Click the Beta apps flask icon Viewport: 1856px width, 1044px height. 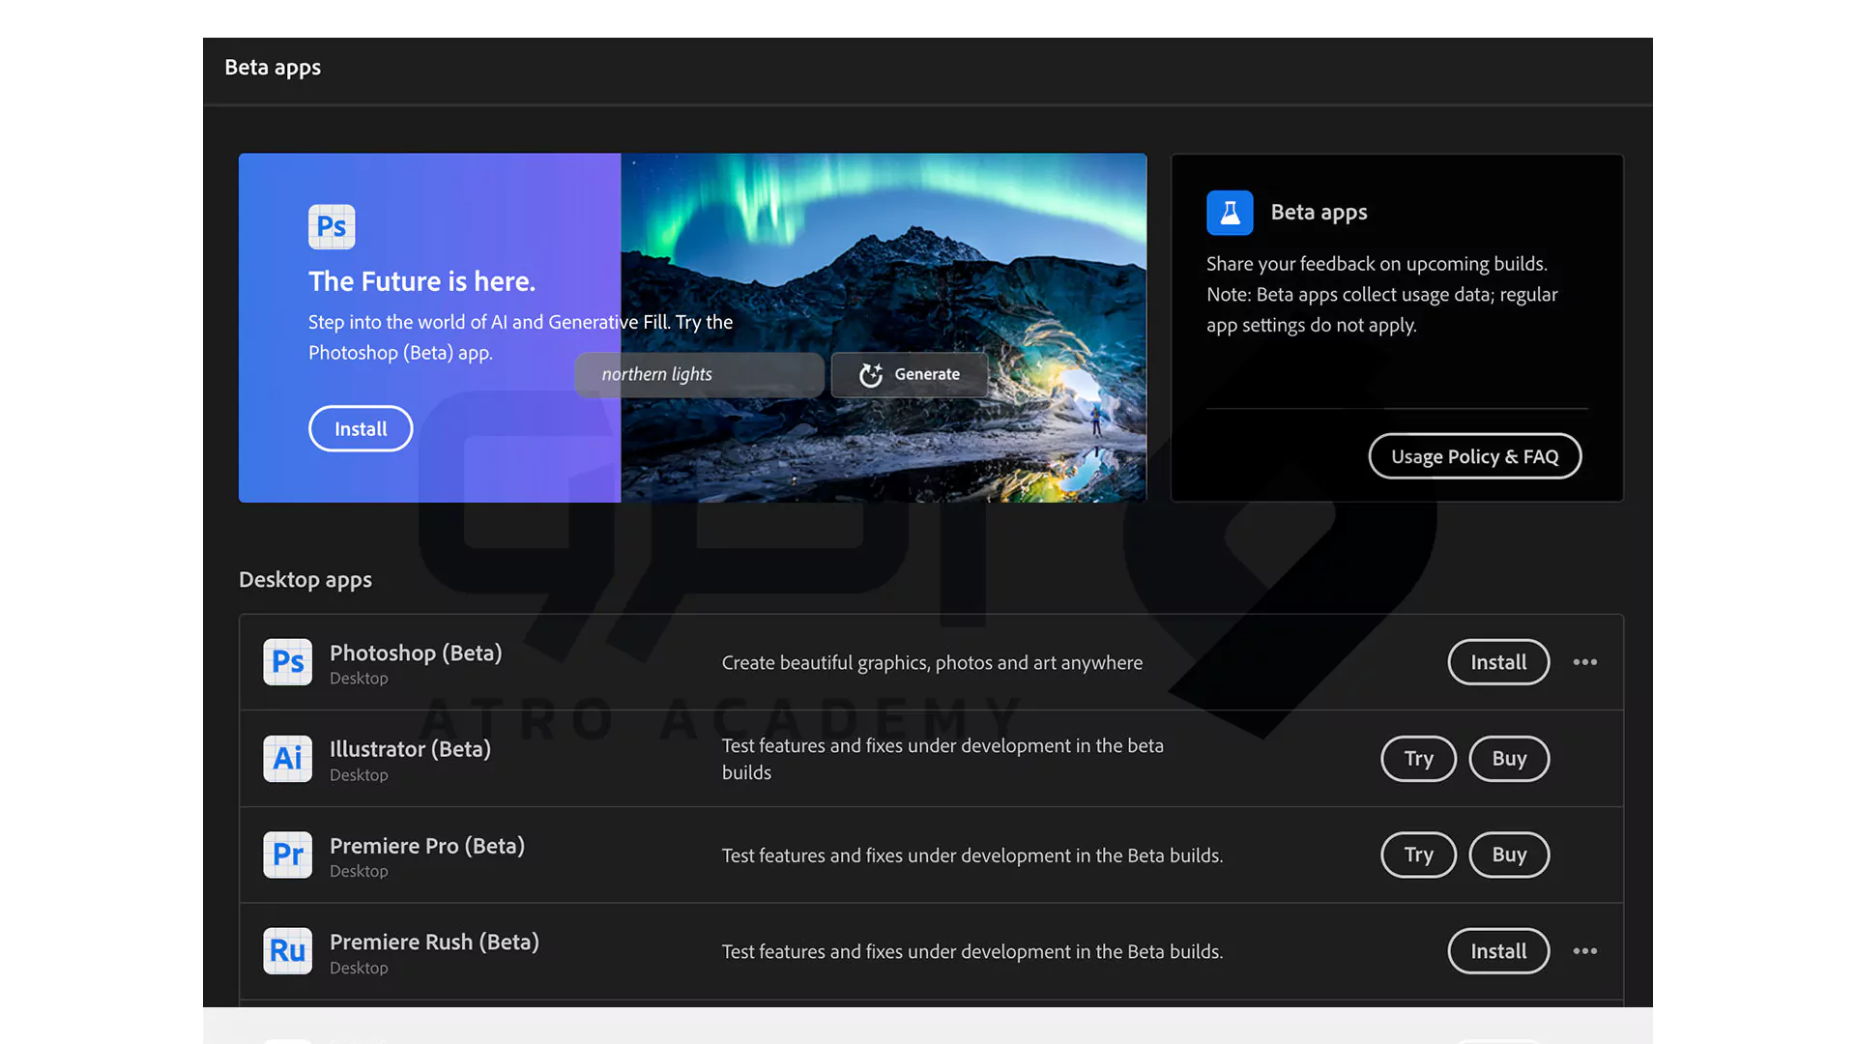(x=1230, y=213)
